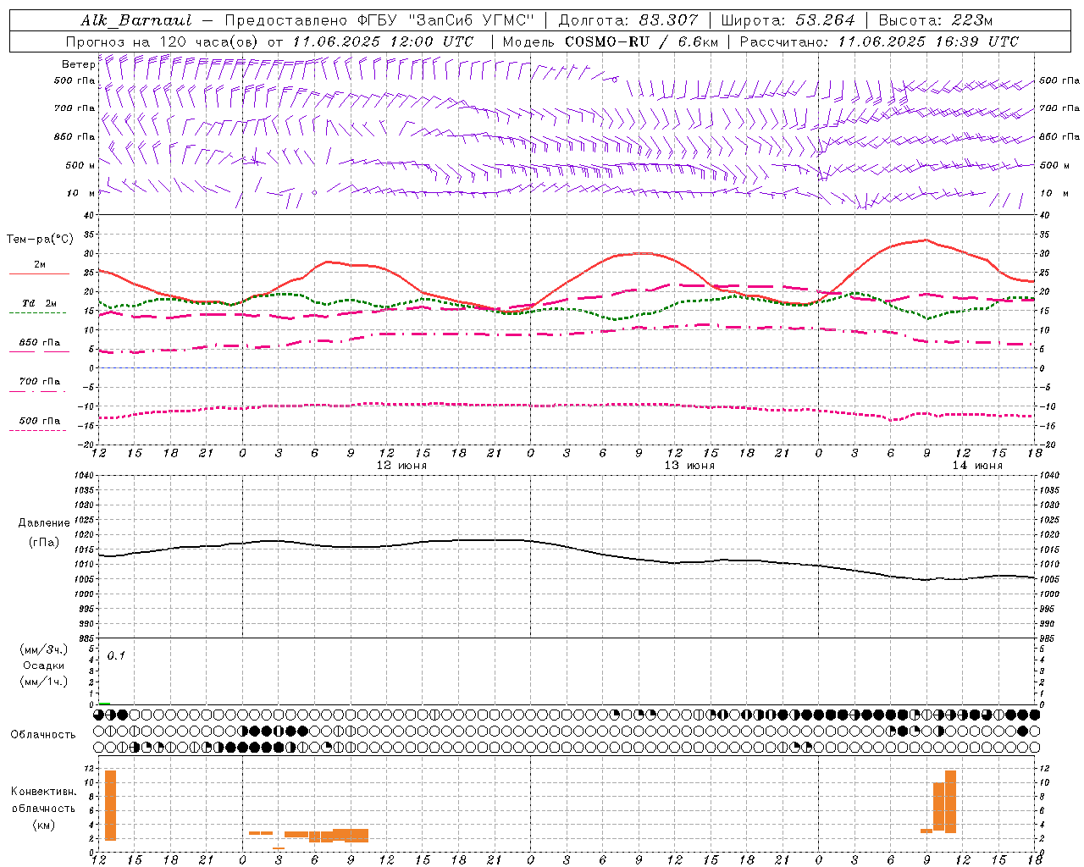The height and width of the screenshot is (867, 1084).
Task: Click the 'Конвективн.' panel label
Action: tap(43, 792)
